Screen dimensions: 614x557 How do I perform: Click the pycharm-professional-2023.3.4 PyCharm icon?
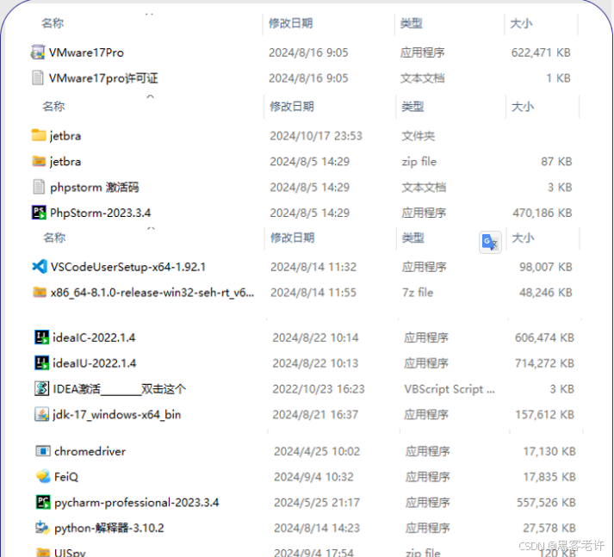43,502
